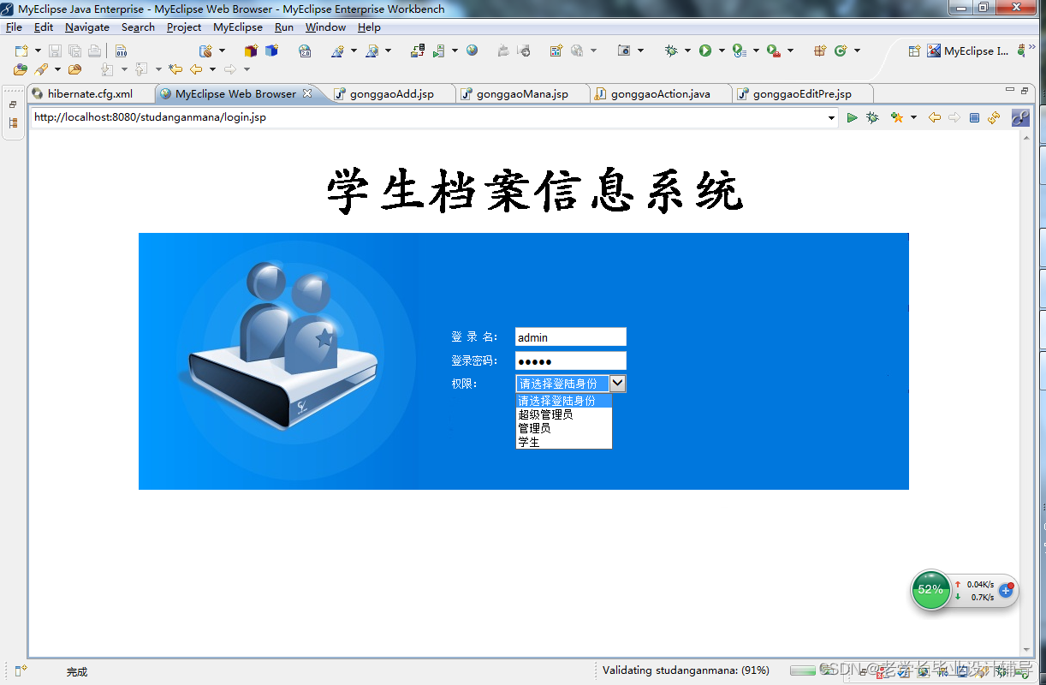Close the gonggaoAdd.jsp tab

[x=448, y=93]
